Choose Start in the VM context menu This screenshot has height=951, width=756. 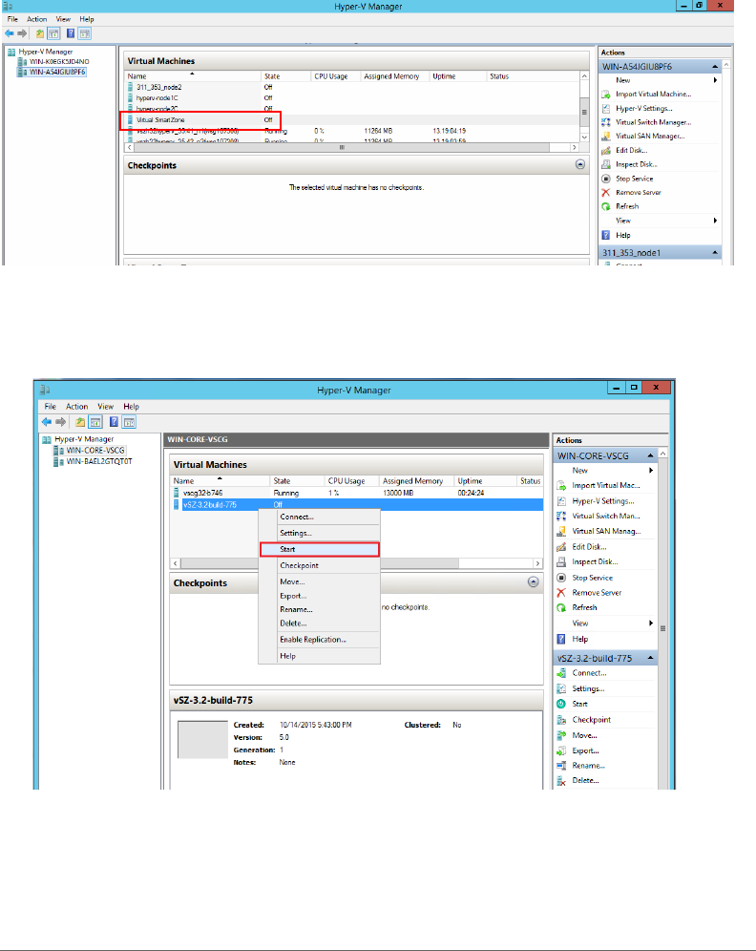[320, 549]
